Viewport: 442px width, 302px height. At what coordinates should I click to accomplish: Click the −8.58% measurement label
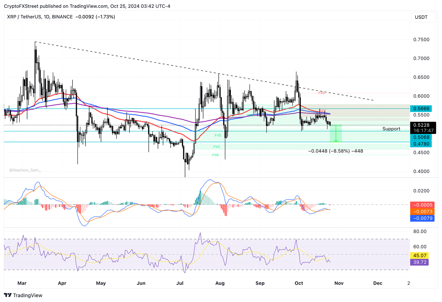(x=336, y=151)
